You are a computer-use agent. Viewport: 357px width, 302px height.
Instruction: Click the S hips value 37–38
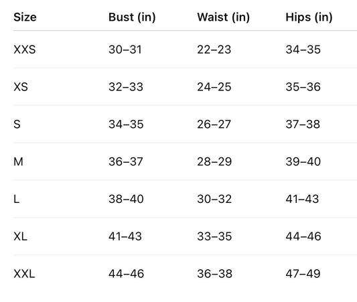[303, 125]
